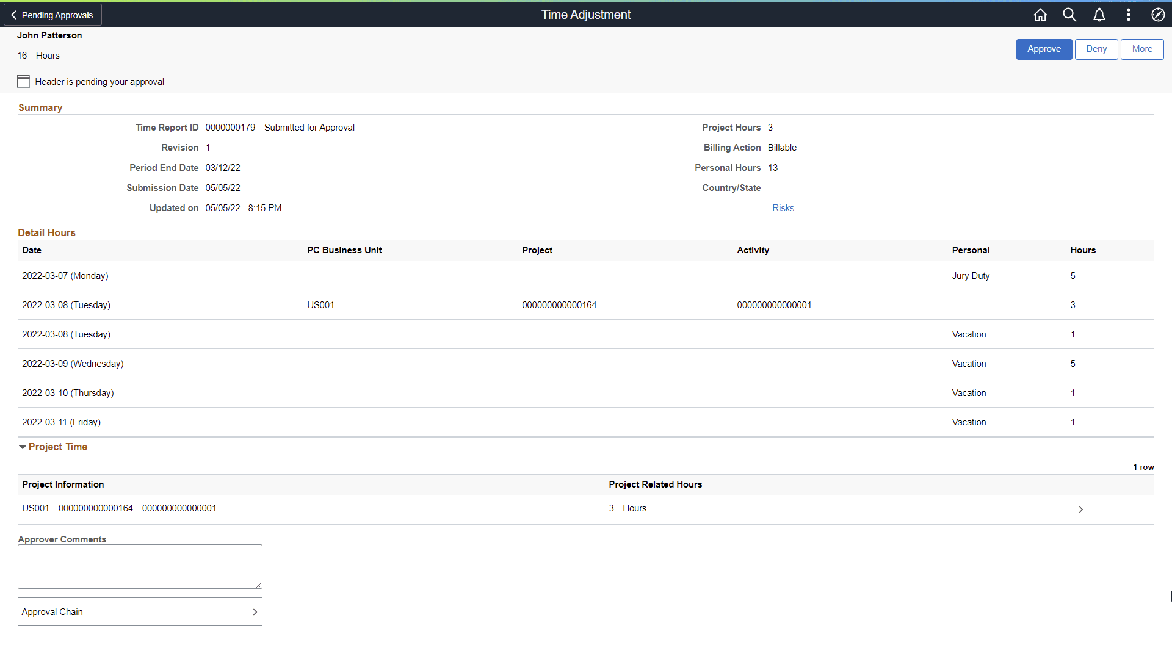The image size is (1172, 659).
Task: Click the Approve button
Action: (x=1044, y=49)
